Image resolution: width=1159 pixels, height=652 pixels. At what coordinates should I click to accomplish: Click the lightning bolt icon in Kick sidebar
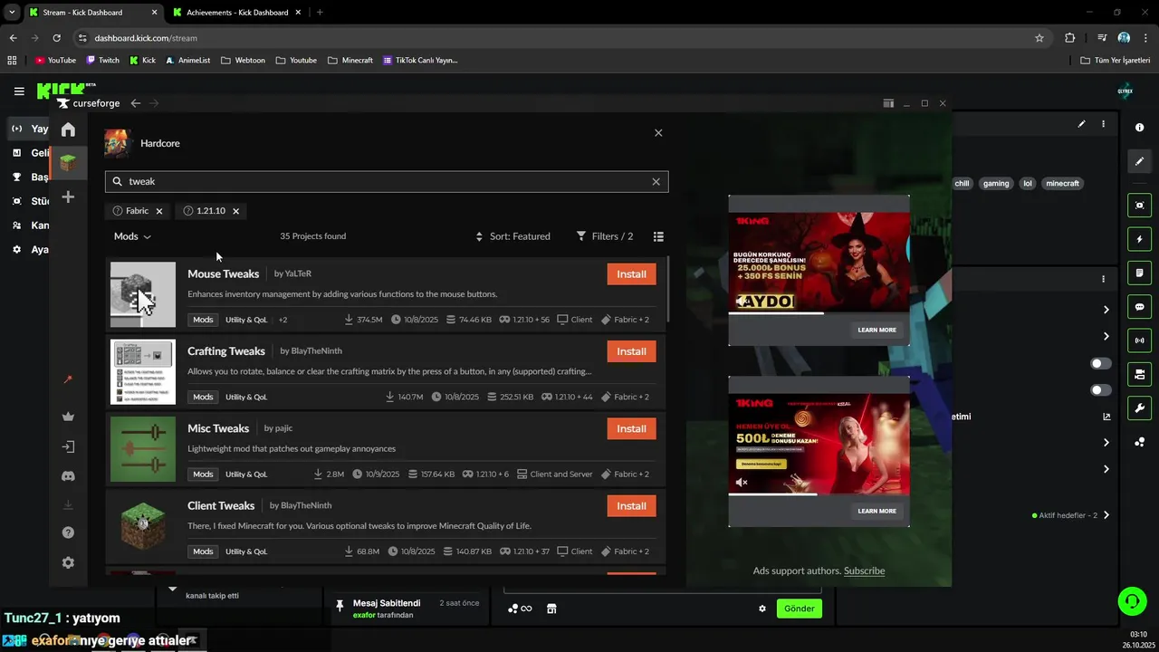point(1140,239)
